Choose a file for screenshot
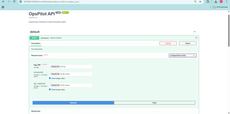Viewport: 230px width, 114px height. tap(55, 74)
